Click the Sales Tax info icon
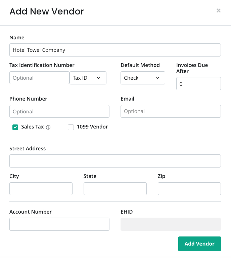The height and width of the screenshot is (258, 231). point(48,127)
